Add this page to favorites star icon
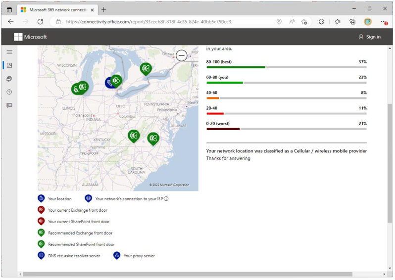Screen dimensions: 395x280 point(304,22)
